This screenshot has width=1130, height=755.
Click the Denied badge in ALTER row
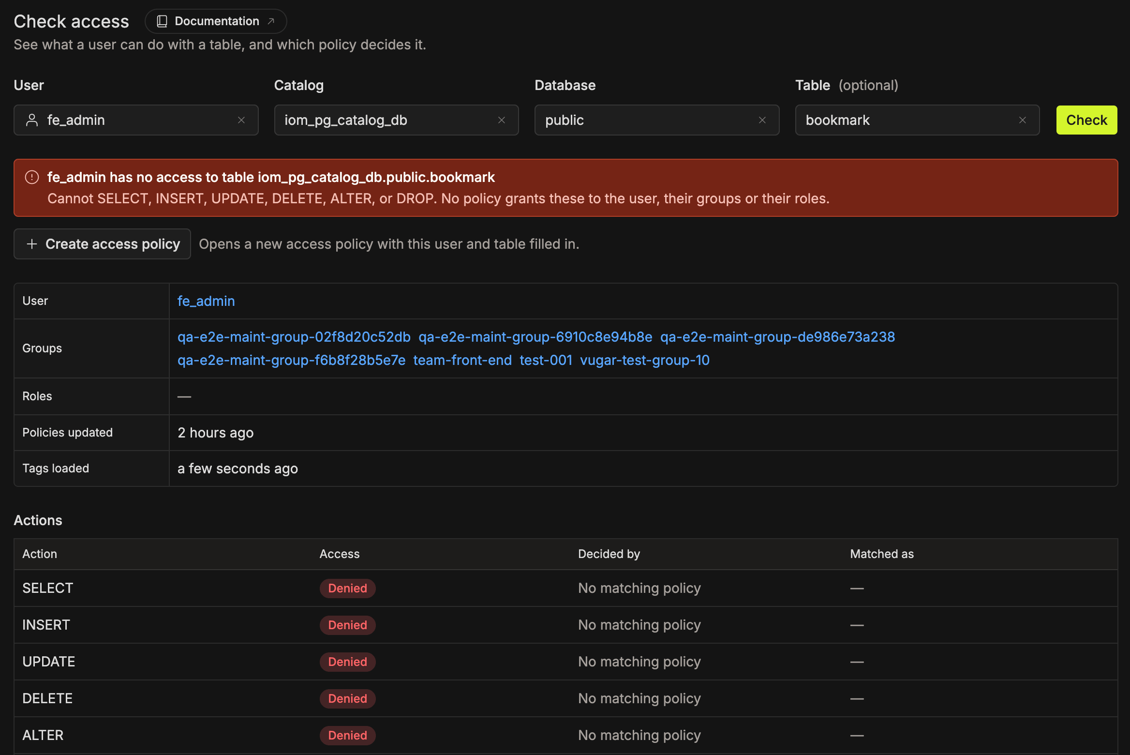point(348,736)
